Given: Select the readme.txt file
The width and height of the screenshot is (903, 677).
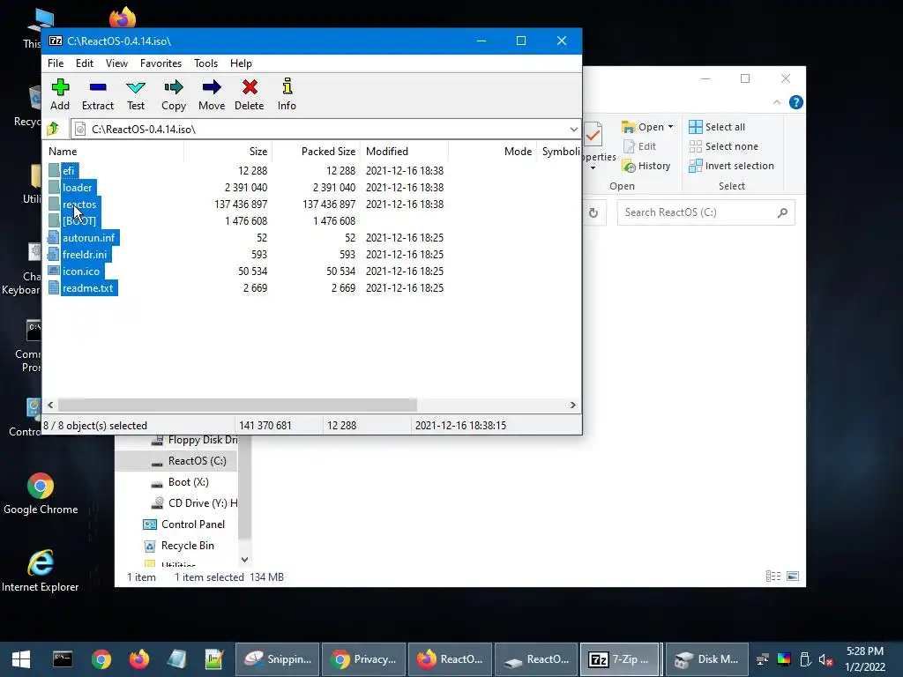Looking at the screenshot, I should click(87, 288).
